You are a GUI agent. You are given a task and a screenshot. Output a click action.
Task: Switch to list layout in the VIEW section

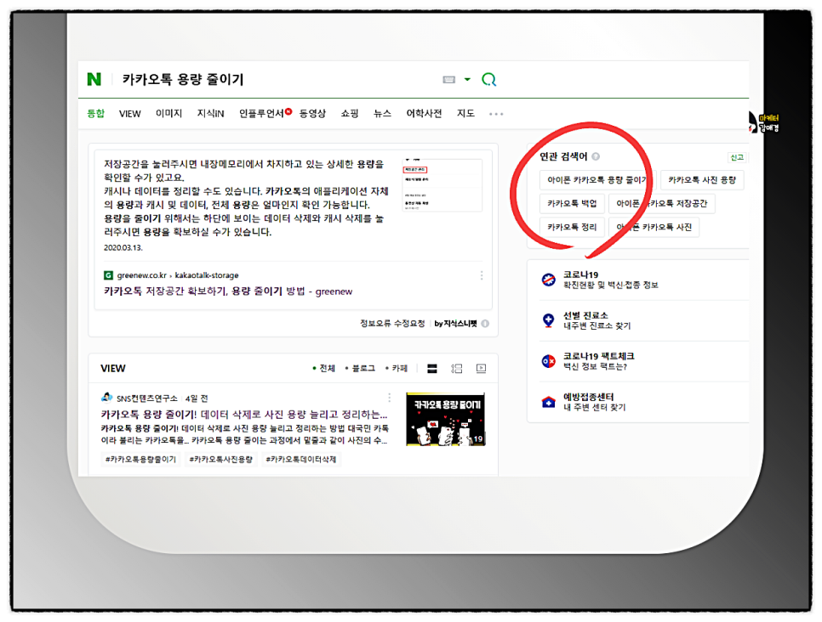coord(431,368)
